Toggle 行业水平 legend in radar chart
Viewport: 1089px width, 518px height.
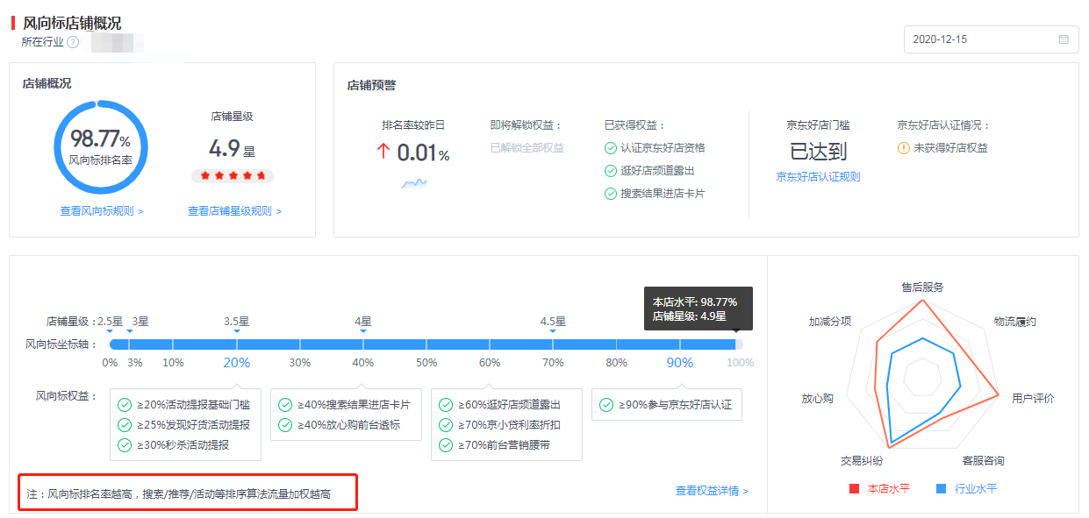coord(965,489)
